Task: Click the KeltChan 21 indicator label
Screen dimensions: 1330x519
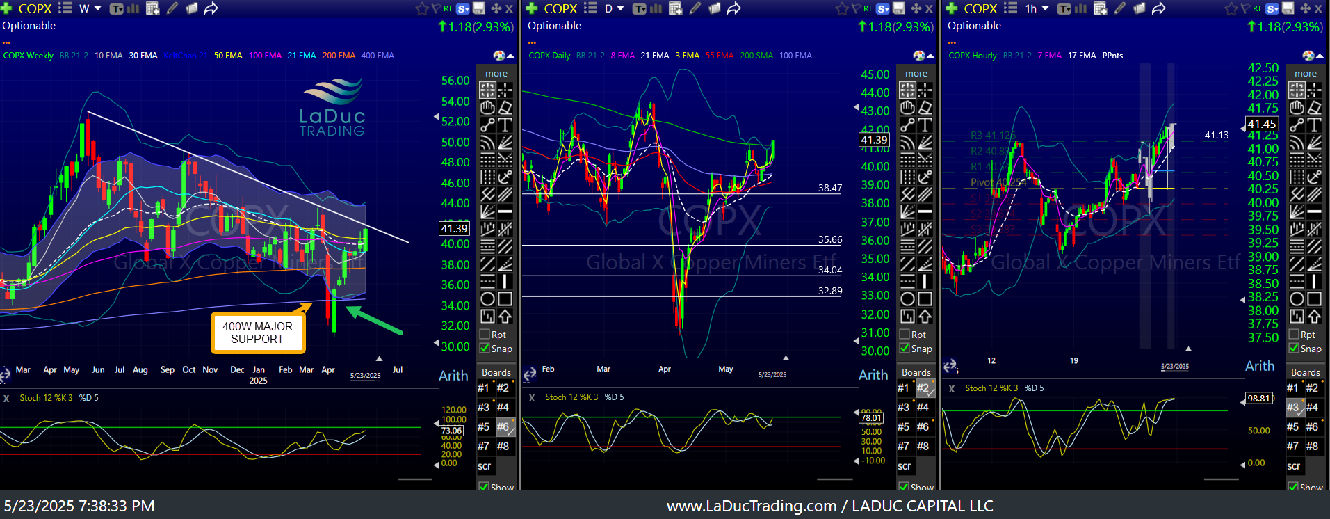Action: click(x=186, y=56)
